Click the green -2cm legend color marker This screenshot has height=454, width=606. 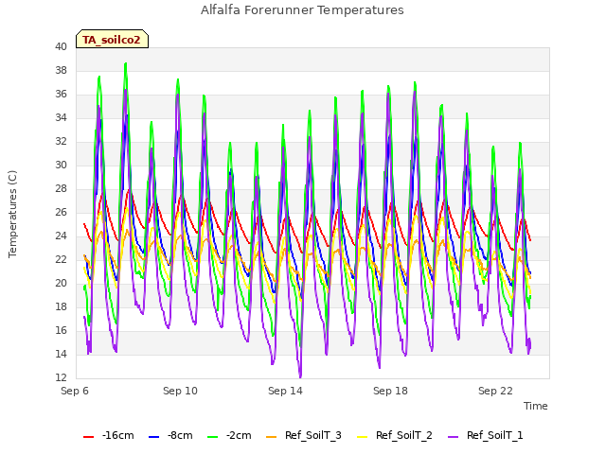(212, 437)
